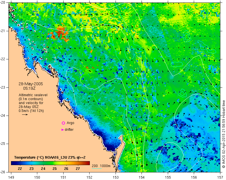Click the Temperature NOAA16_L3U title text

(50, 157)
